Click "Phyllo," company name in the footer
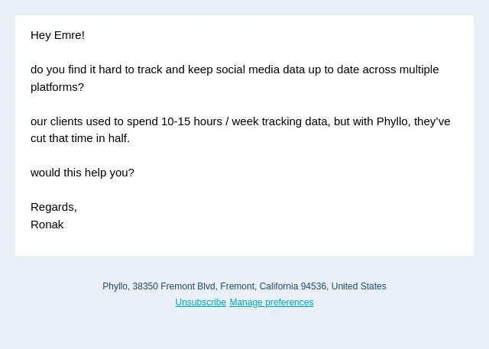This screenshot has height=349, width=489. [116, 286]
